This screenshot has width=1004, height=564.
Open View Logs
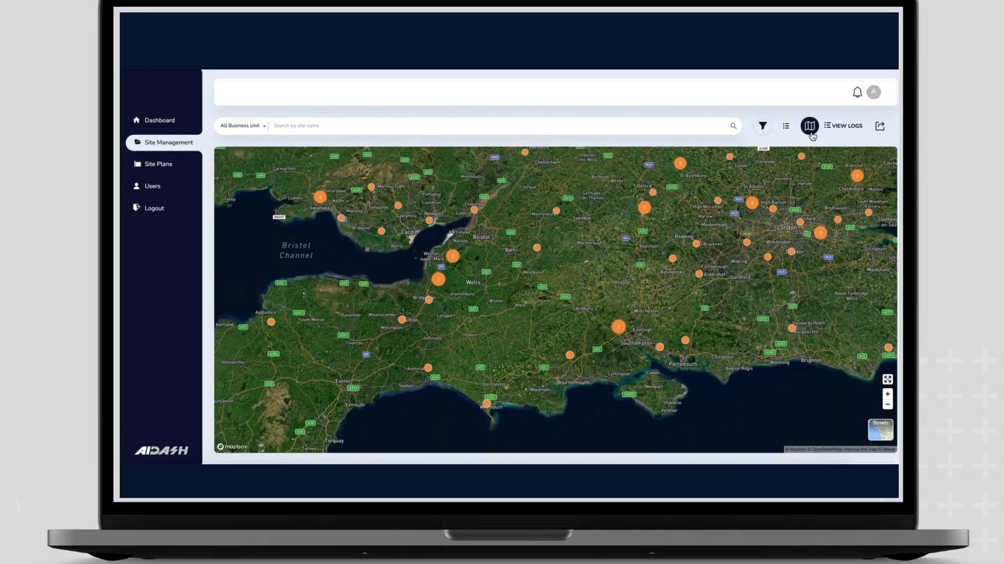tap(843, 126)
